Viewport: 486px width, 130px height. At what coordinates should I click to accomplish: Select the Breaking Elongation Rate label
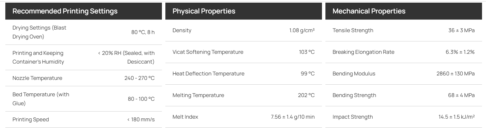point(363,52)
